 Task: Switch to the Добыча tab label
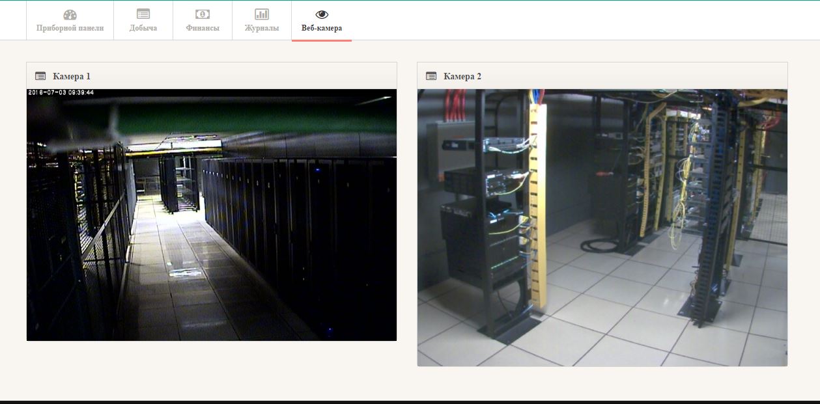pos(143,28)
